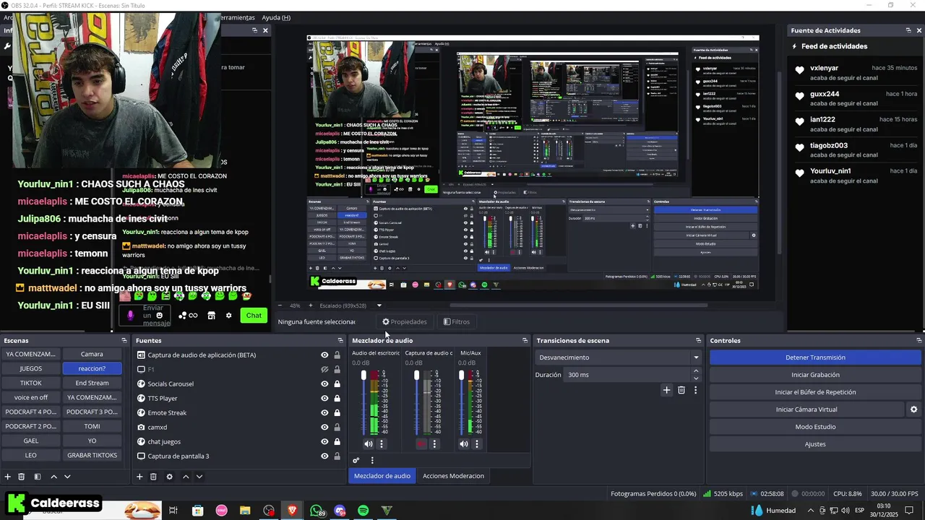Viewport: 925px width, 520px height.
Task: Click Iniciar Grabación button
Action: (x=815, y=375)
